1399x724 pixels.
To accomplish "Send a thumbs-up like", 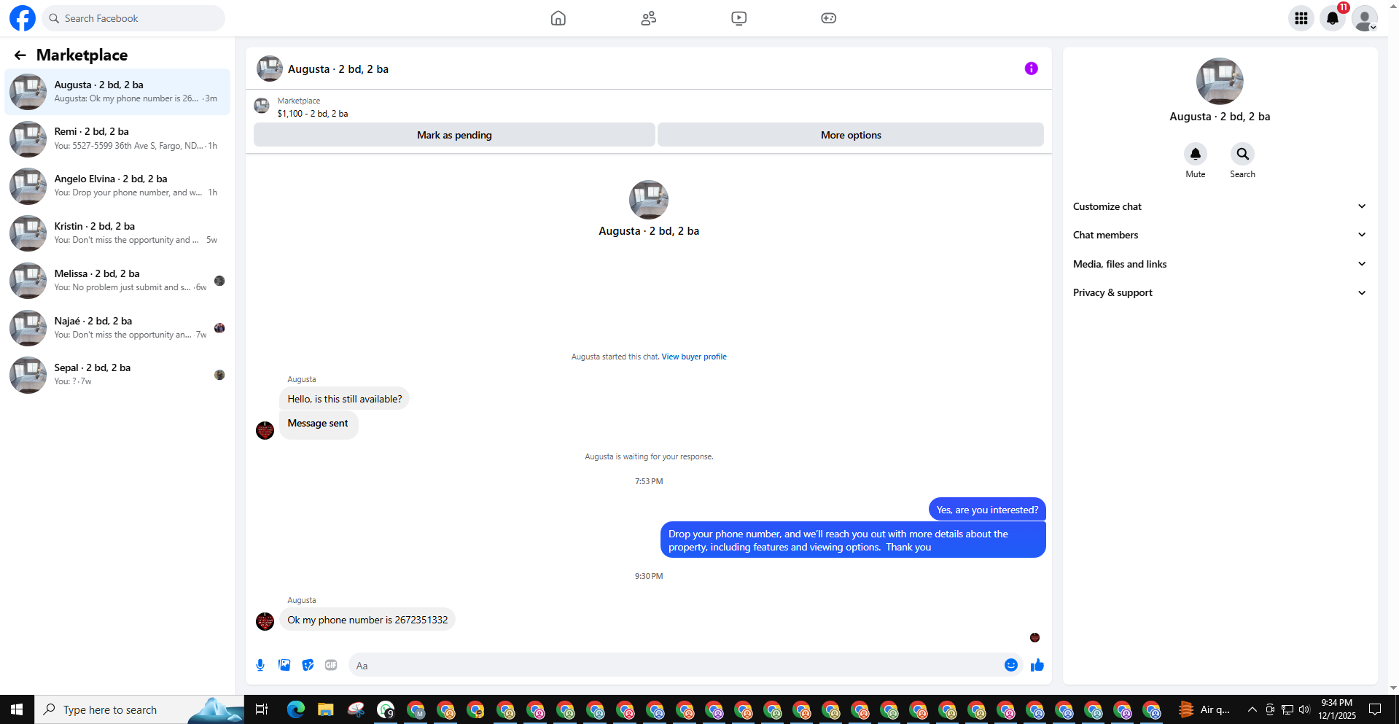I will coord(1037,665).
